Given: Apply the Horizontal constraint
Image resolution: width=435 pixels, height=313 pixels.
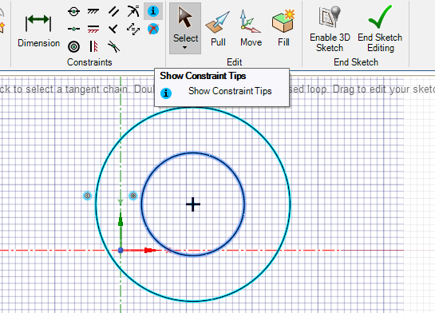Looking at the screenshot, I should click(x=93, y=29).
